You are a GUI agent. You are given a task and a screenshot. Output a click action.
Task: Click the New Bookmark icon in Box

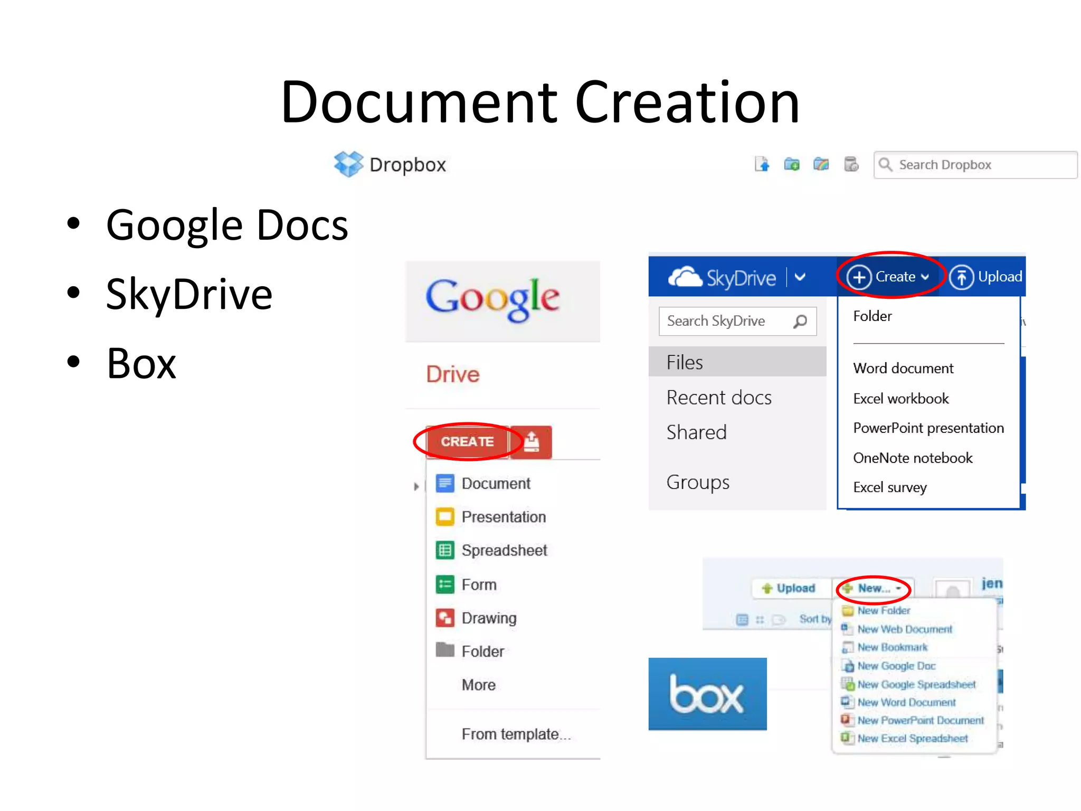[848, 647]
